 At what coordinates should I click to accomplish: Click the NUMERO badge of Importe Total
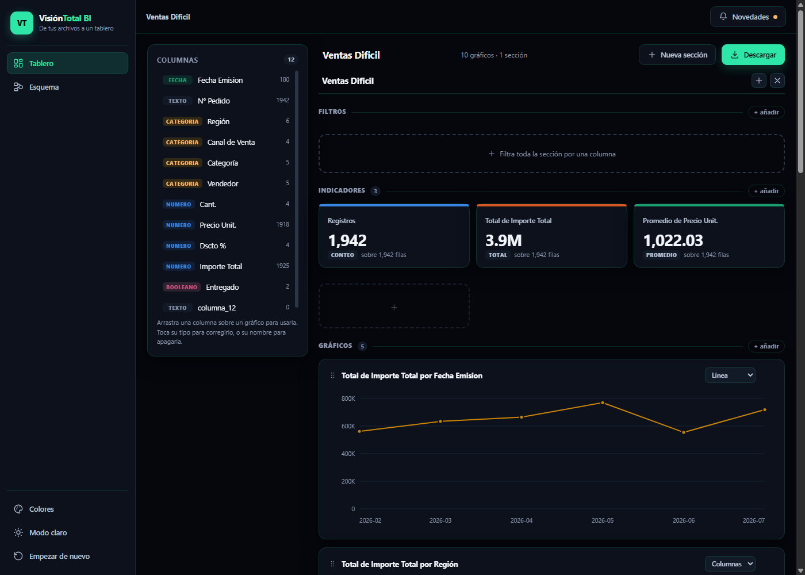click(178, 267)
